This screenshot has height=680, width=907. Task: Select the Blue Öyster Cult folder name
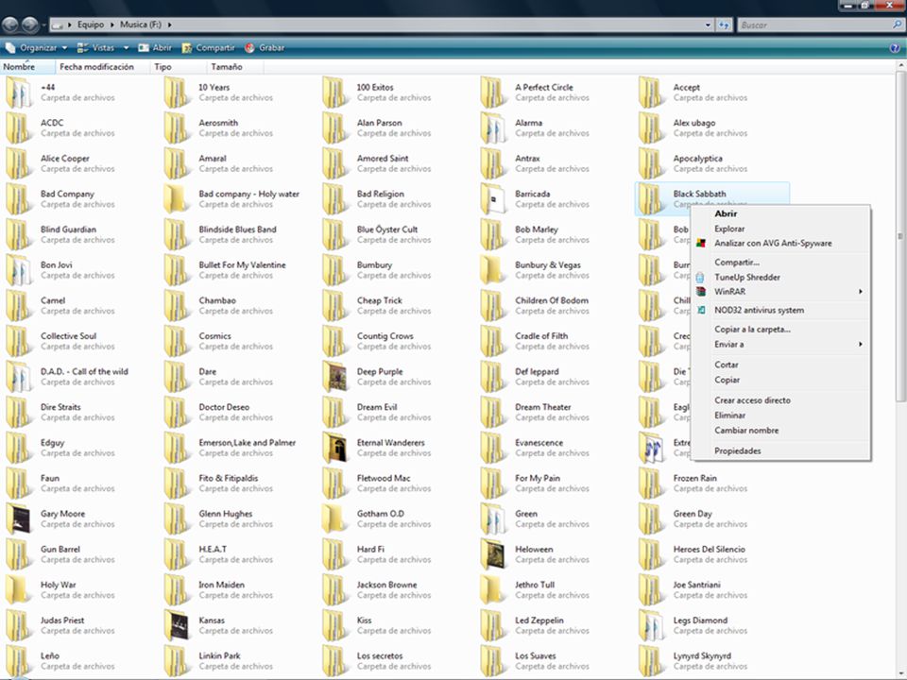coord(387,229)
